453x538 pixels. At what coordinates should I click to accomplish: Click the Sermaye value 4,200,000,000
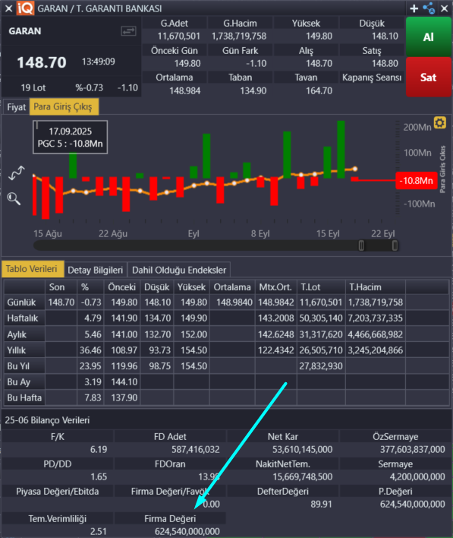[x=417, y=477]
